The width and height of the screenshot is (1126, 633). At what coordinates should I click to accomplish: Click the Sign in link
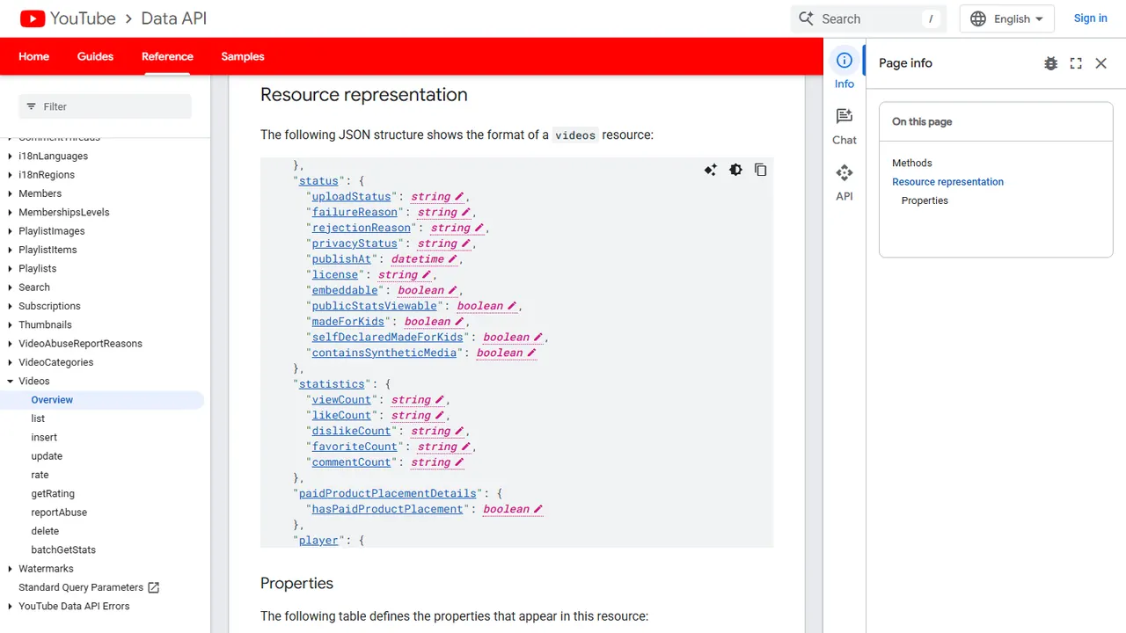1090,18
